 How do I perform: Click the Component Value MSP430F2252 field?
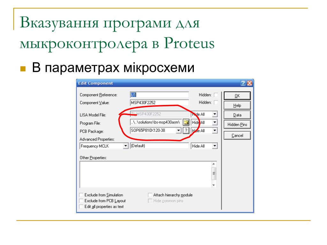(x=159, y=102)
